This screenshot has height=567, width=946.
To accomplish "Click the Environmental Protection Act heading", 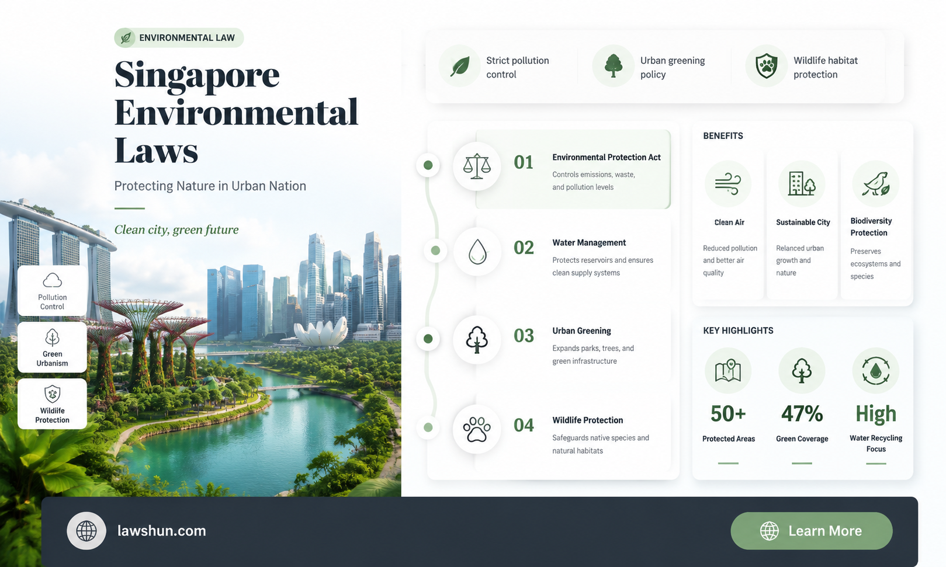I will click(x=607, y=157).
